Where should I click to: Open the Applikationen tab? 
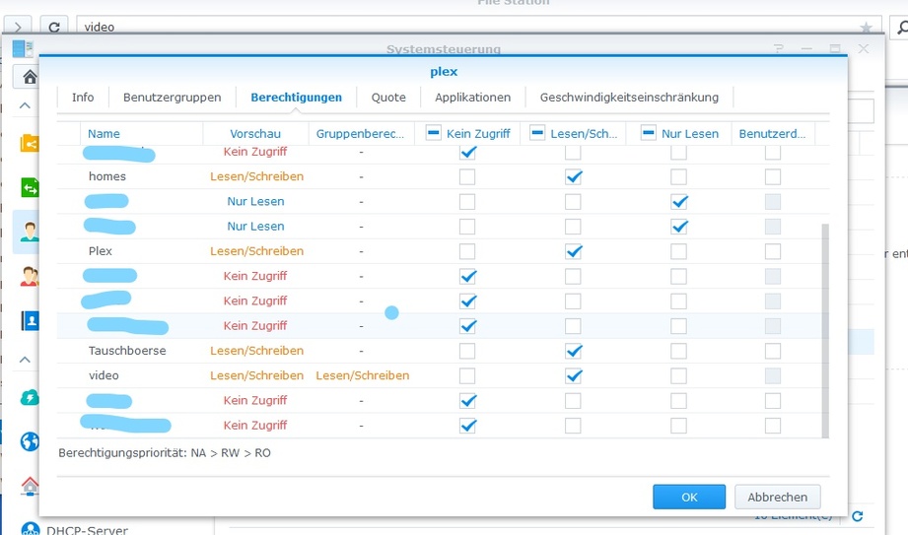(472, 98)
